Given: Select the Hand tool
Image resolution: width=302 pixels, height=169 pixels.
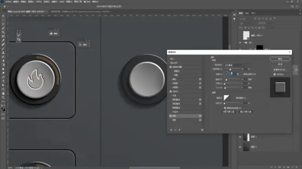Looking at the screenshot, I should 3,93.
